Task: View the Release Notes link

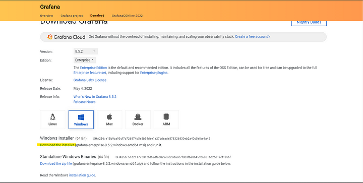Action: click(x=85, y=102)
